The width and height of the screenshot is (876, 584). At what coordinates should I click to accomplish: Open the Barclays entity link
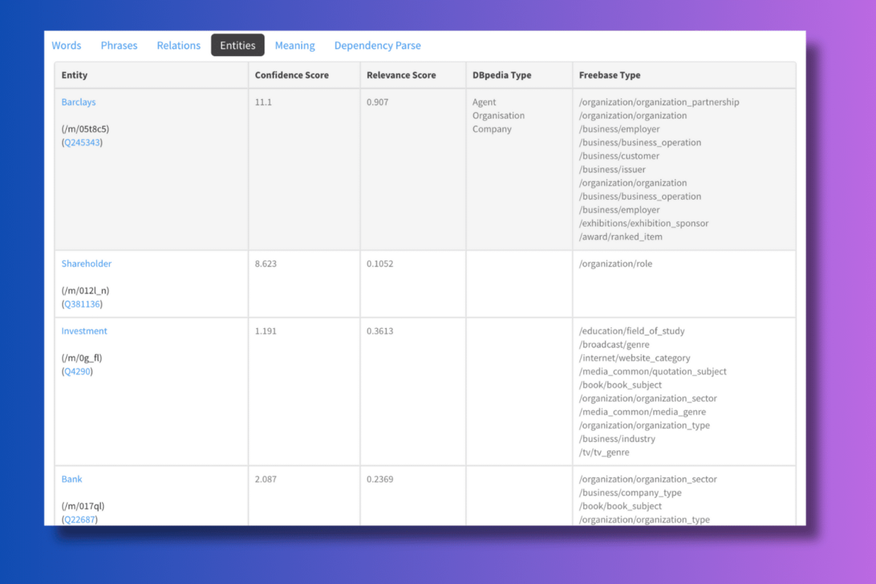[x=79, y=101]
